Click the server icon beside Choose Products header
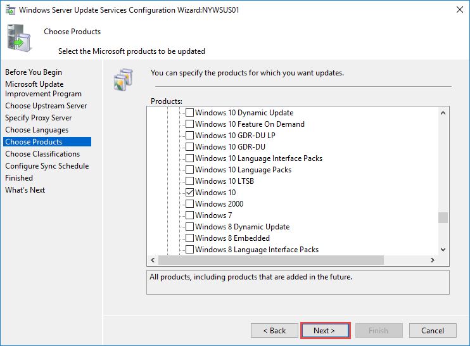The width and height of the screenshot is (470, 346). coord(19,38)
